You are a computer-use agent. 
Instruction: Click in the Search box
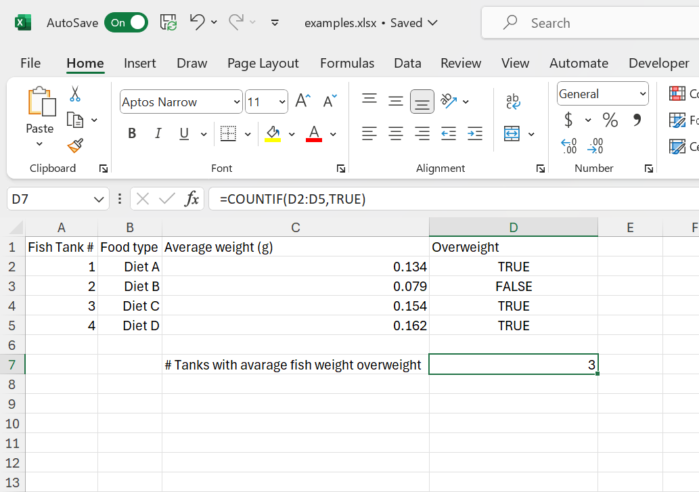[x=595, y=23]
